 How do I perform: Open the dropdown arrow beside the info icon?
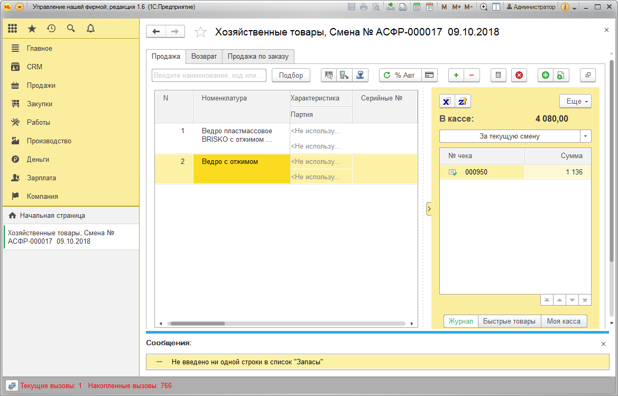point(574,7)
